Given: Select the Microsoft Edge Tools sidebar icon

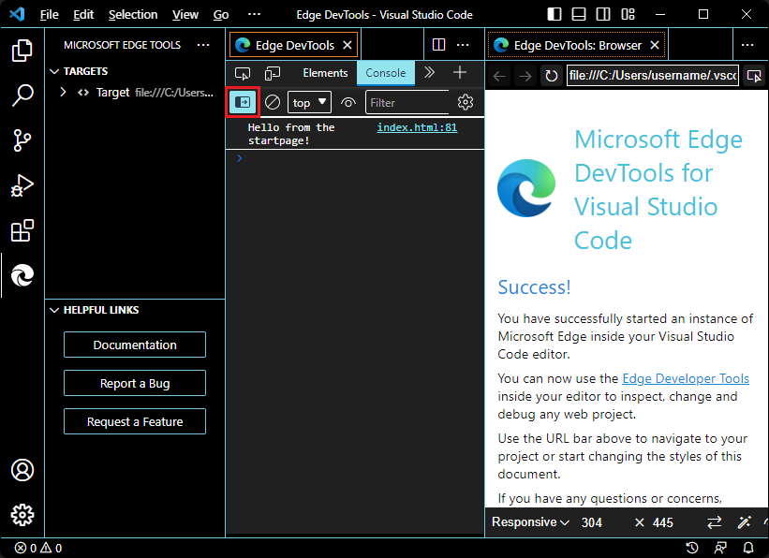Looking at the screenshot, I should coord(22,275).
